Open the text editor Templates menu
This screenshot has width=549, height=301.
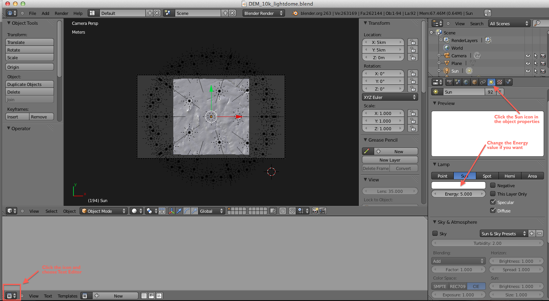click(x=68, y=296)
